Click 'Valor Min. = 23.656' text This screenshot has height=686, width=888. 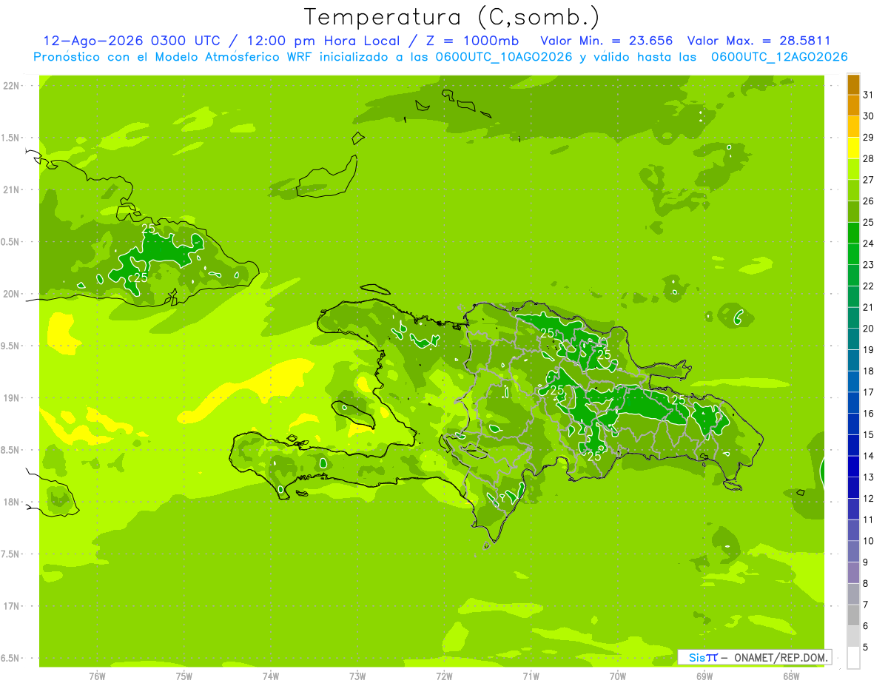[x=605, y=41]
